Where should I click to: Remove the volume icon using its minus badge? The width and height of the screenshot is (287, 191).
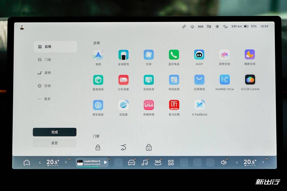click(x=227, y=159)
